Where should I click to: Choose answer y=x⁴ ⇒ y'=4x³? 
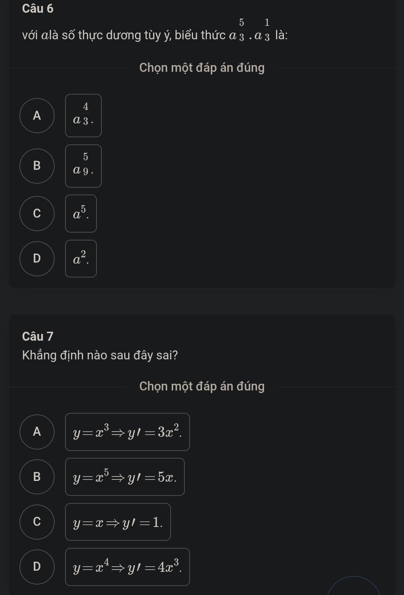[128, 567]
